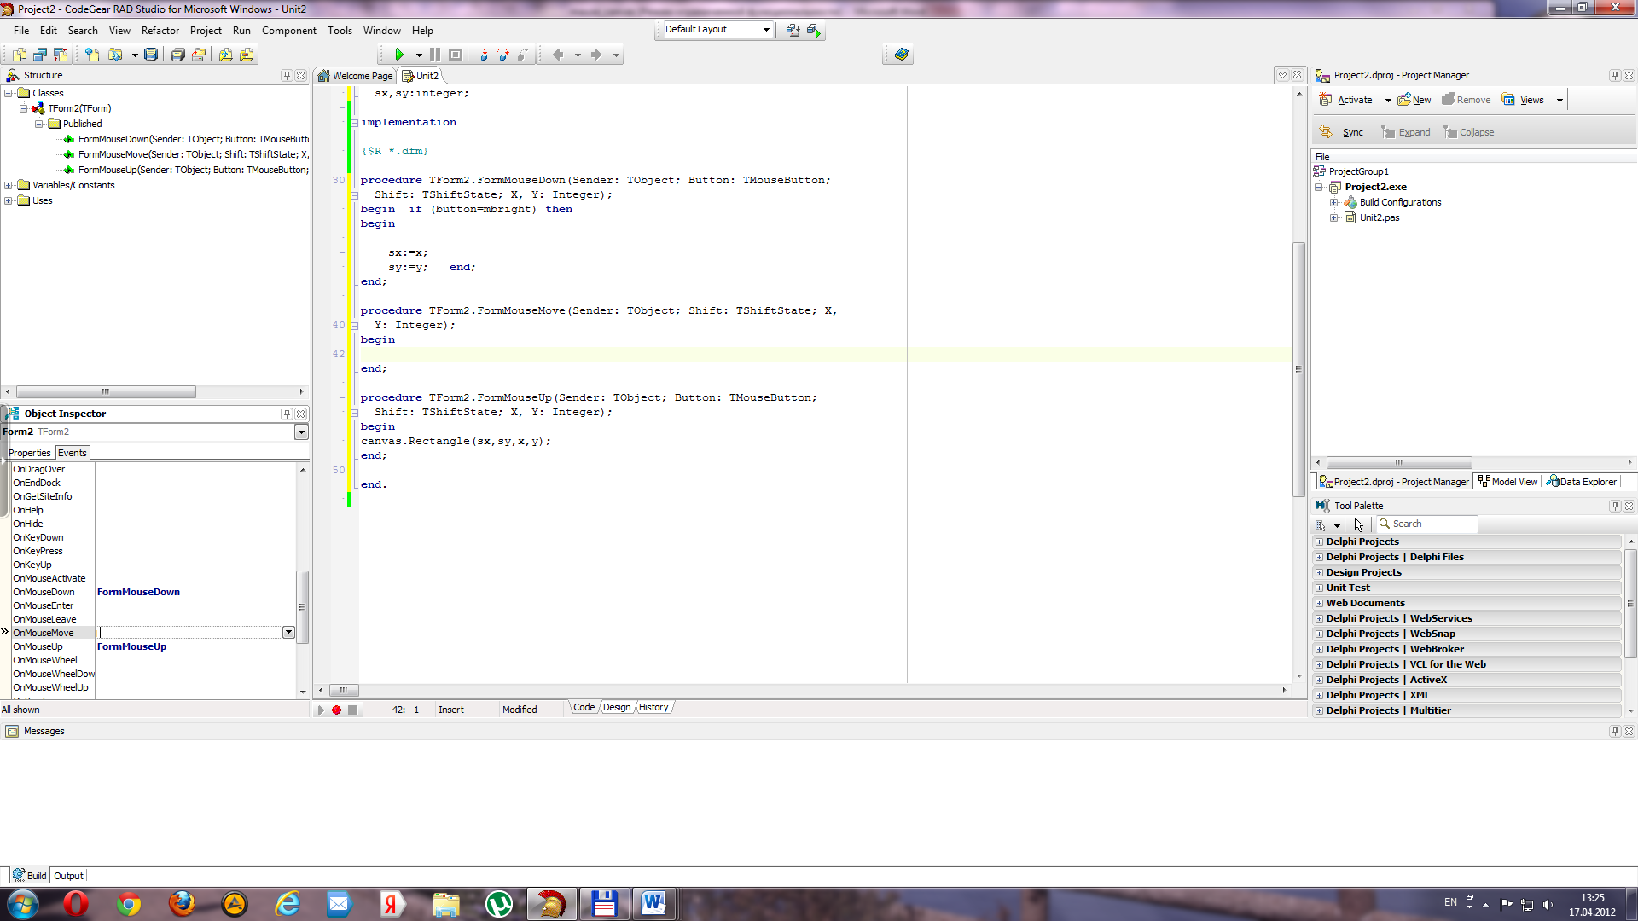The width and height of the screenshot is (1638, 921).
Task: Toggle pin on the Messages panel
Action: [x=1614, y=731]
